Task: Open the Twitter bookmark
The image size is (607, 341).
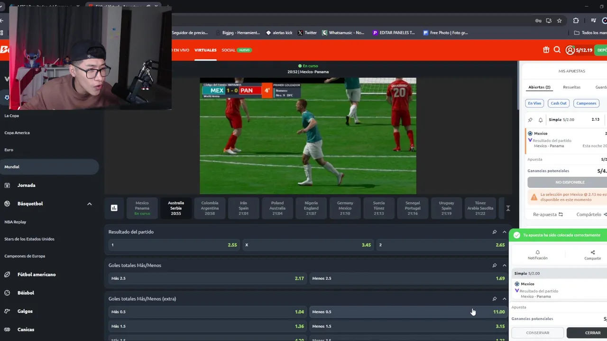Action: [x=307, y=33]
